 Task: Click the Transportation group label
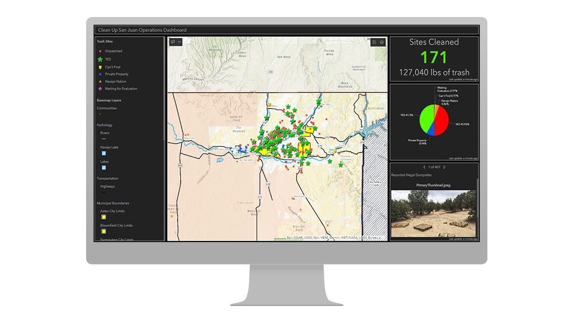107,179
